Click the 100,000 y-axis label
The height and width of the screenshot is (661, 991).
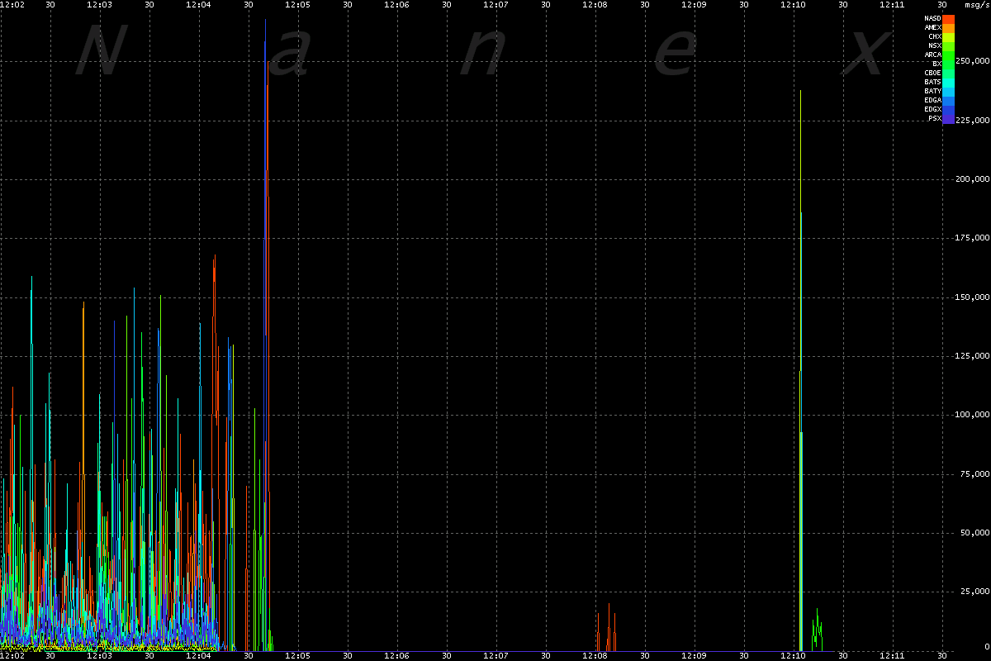coord(972,415)
